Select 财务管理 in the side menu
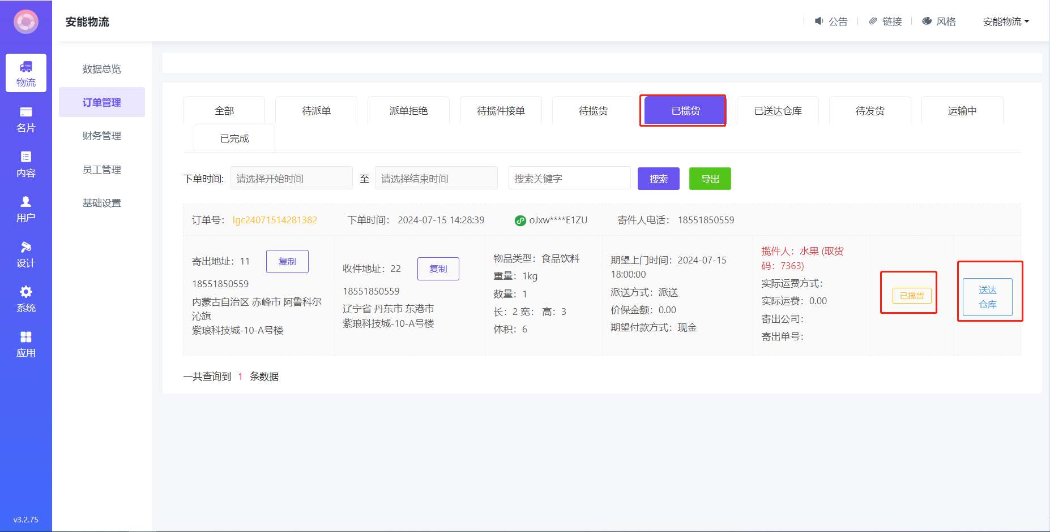 pyautogui.click(x=102, y=136)
